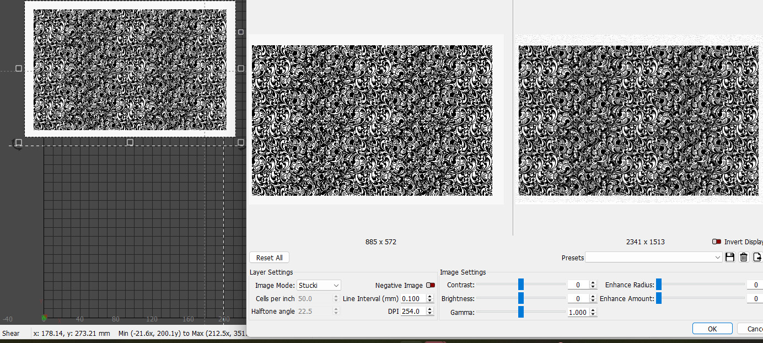
Task: Save the current preset with disk icon
Action: 730,258
